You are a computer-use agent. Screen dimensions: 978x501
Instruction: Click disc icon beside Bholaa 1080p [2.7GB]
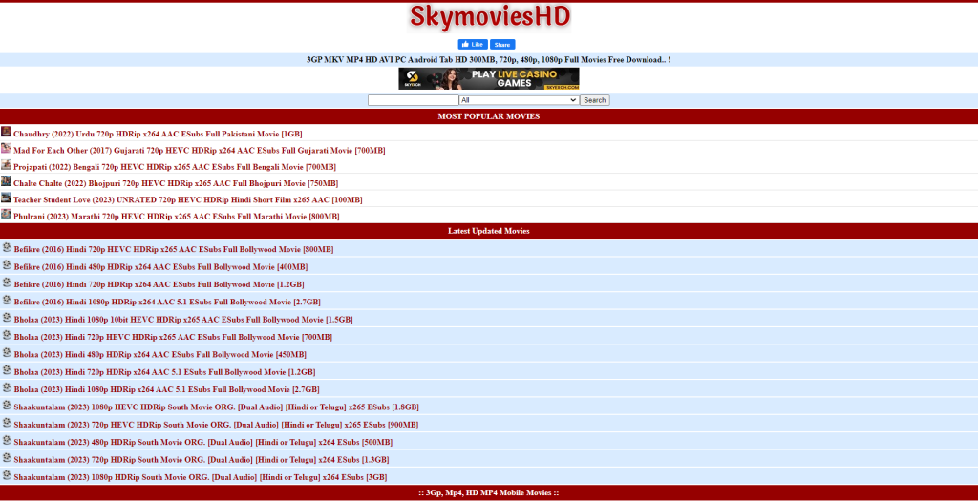pos(7,387)
